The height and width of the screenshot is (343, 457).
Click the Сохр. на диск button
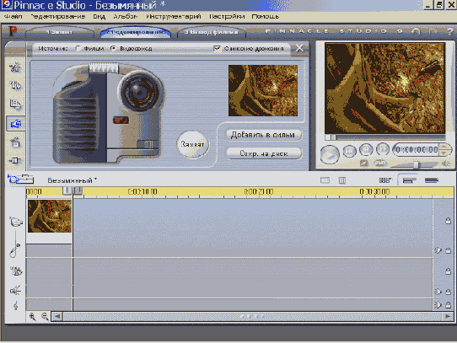pos(263,153)
